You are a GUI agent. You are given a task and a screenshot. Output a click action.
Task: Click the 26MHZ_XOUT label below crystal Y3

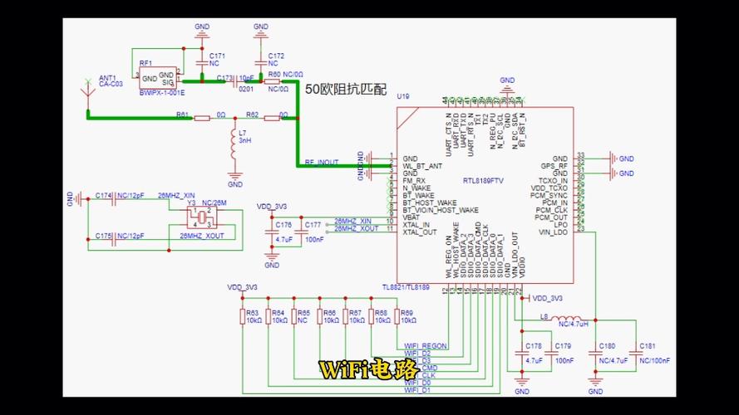pyautogui.click(x=202, y=236)
